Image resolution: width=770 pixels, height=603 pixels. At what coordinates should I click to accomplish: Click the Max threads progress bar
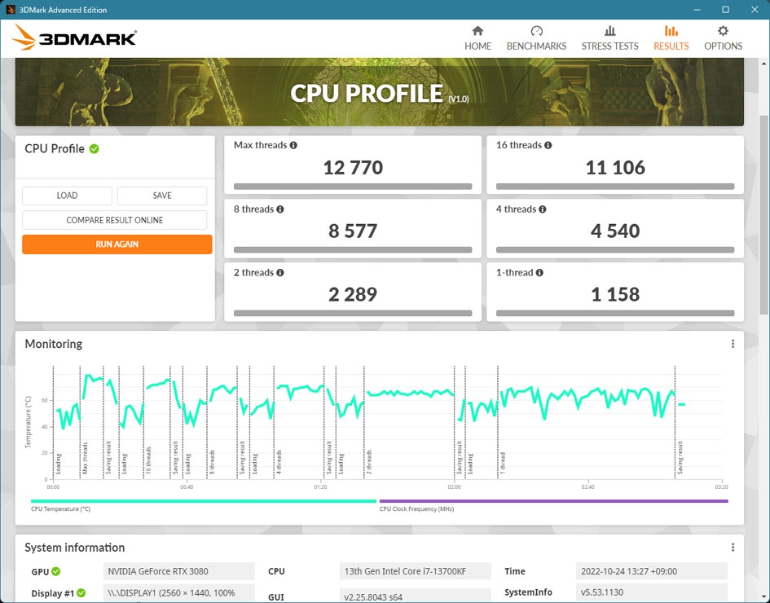(x=353, y=187)
